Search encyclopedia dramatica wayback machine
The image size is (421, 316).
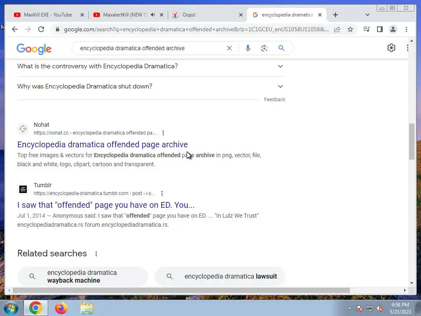pyautogui.click(x=83, y=276)
